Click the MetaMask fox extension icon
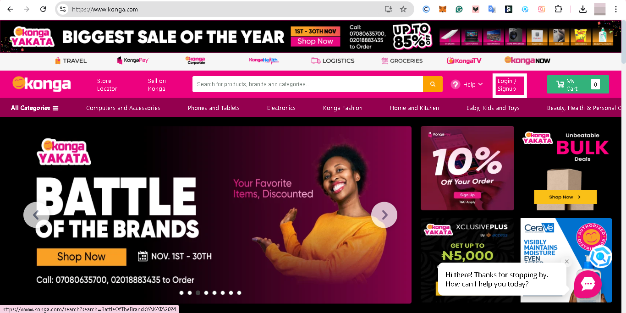This screenshot has height=313, width=626. click(x=443, y=9)
